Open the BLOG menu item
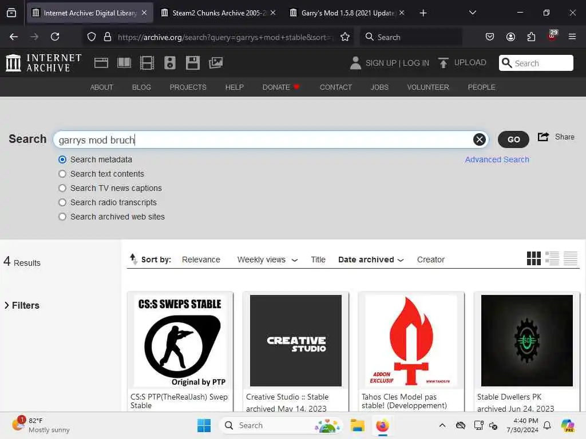The height and width of the screenshot is (439, 586). click(x=141, y=87)
